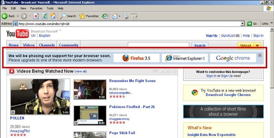274x138 pixels.
Task: Open the Favorites menu
Action: point(36,8)
